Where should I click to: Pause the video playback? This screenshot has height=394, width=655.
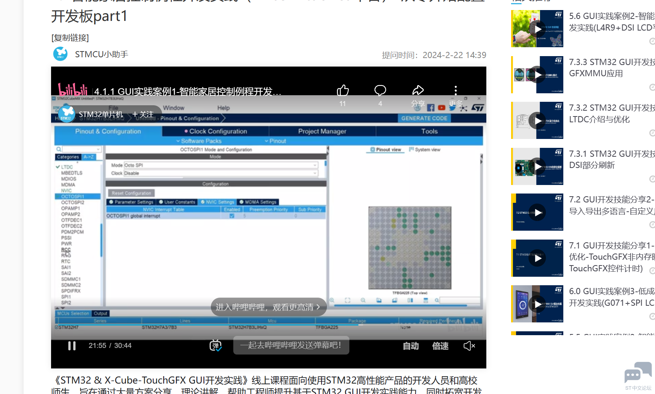click(72, 346)
